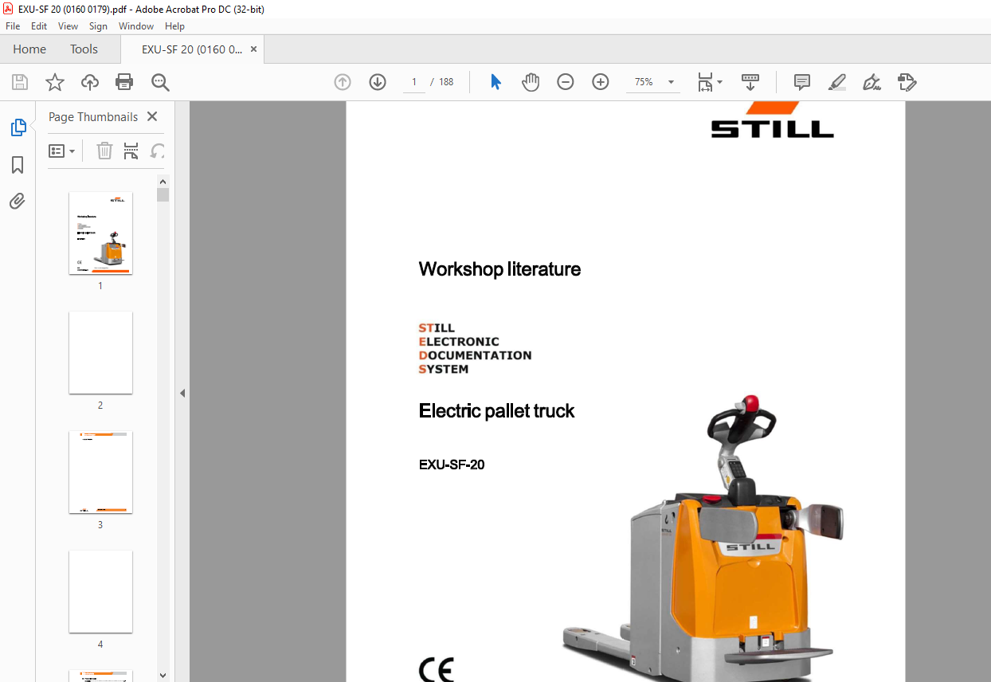Click the 'Workshop literature' heading text

(x=499, y=269)
